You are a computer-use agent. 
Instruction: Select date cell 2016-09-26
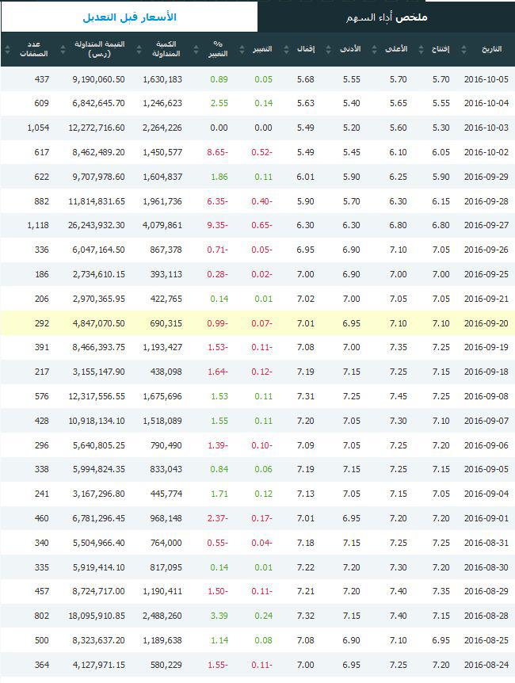click(x=486, y=250)
